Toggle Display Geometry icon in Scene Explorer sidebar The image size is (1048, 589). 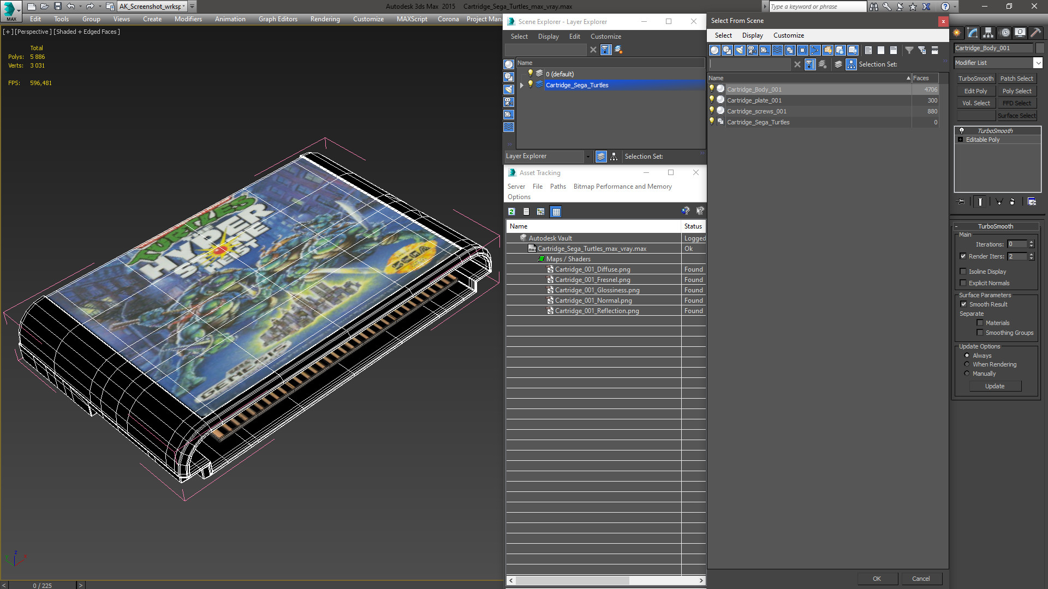509,64
